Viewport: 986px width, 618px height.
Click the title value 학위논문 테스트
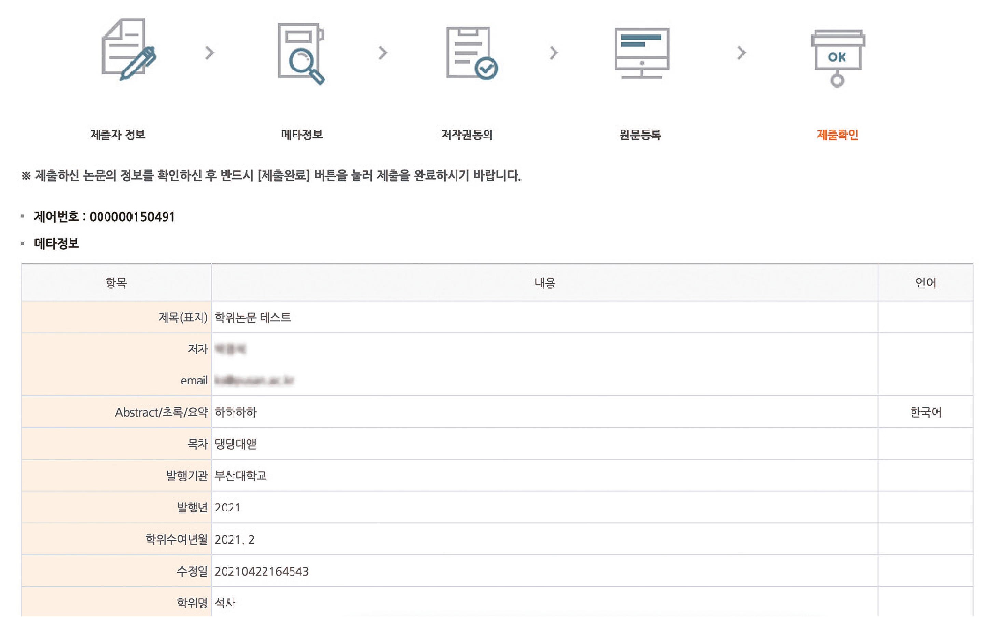pyautogui.click(x=253, y=317)
